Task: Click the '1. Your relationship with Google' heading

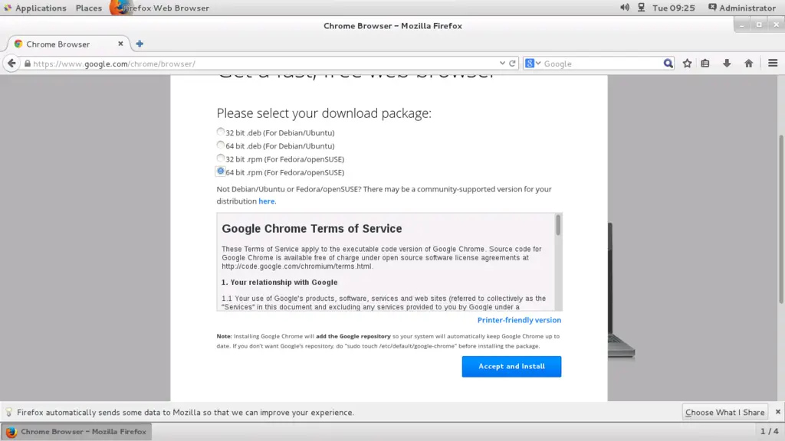Action: 279,283
